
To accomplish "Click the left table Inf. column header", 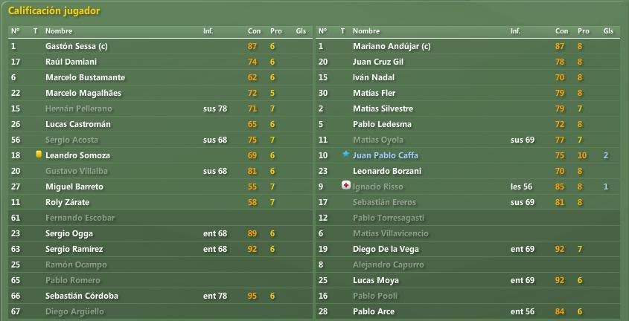I will coord(208,30).
